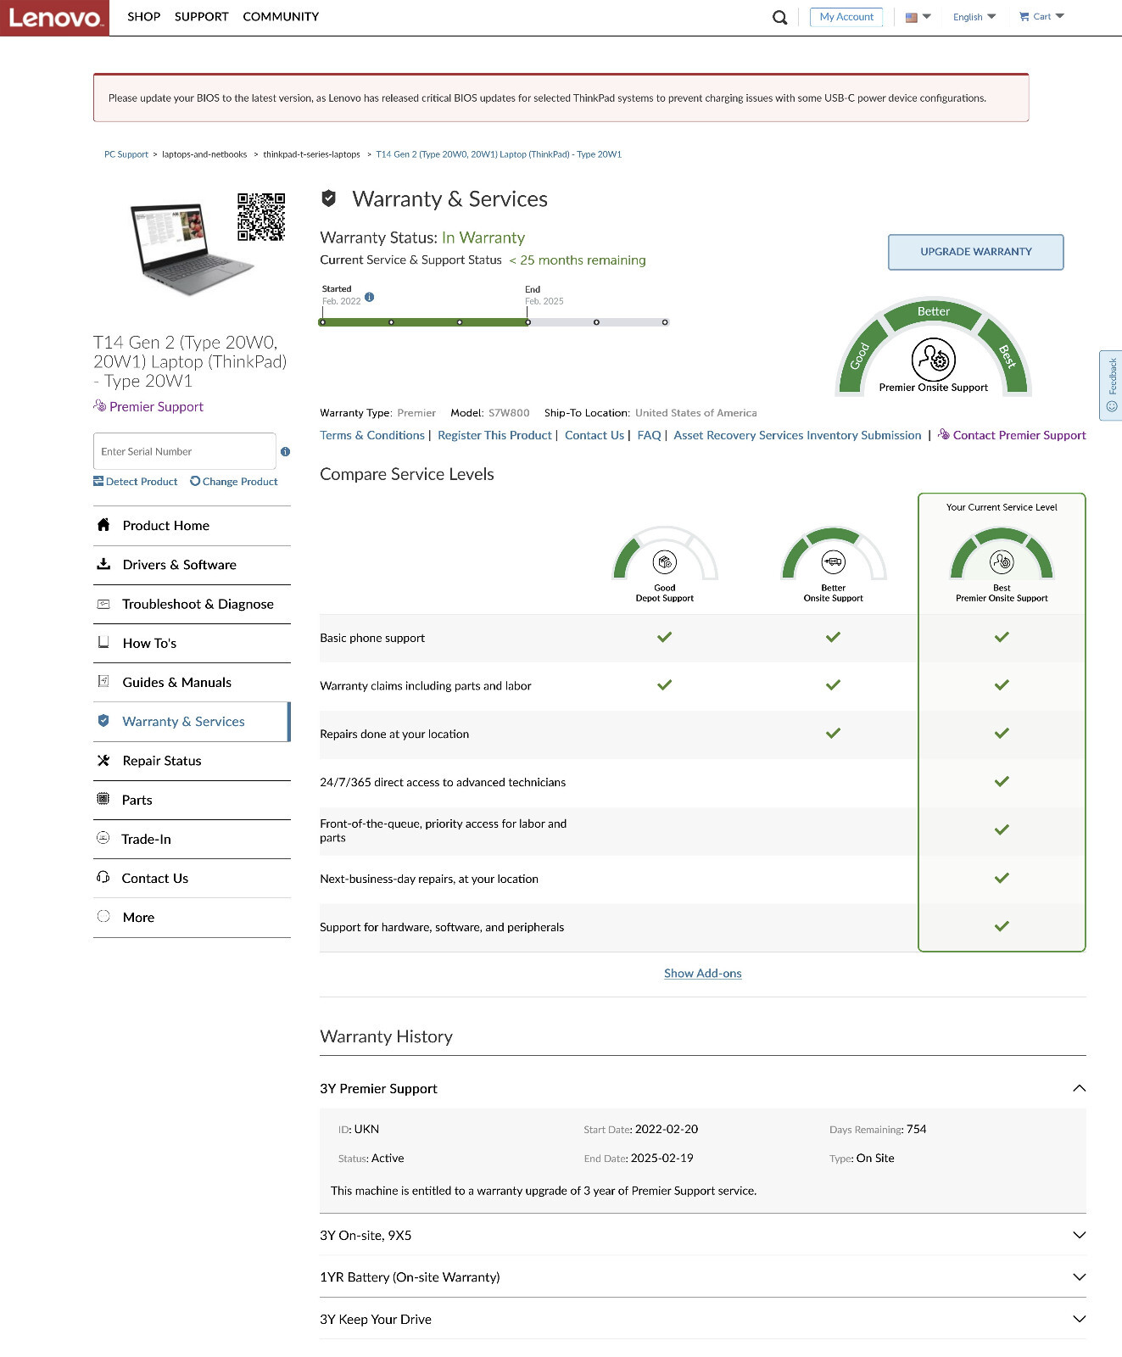Click the My Account button
The height and width of the screenshot is (1357, 1122).
[x=846, y=17]
